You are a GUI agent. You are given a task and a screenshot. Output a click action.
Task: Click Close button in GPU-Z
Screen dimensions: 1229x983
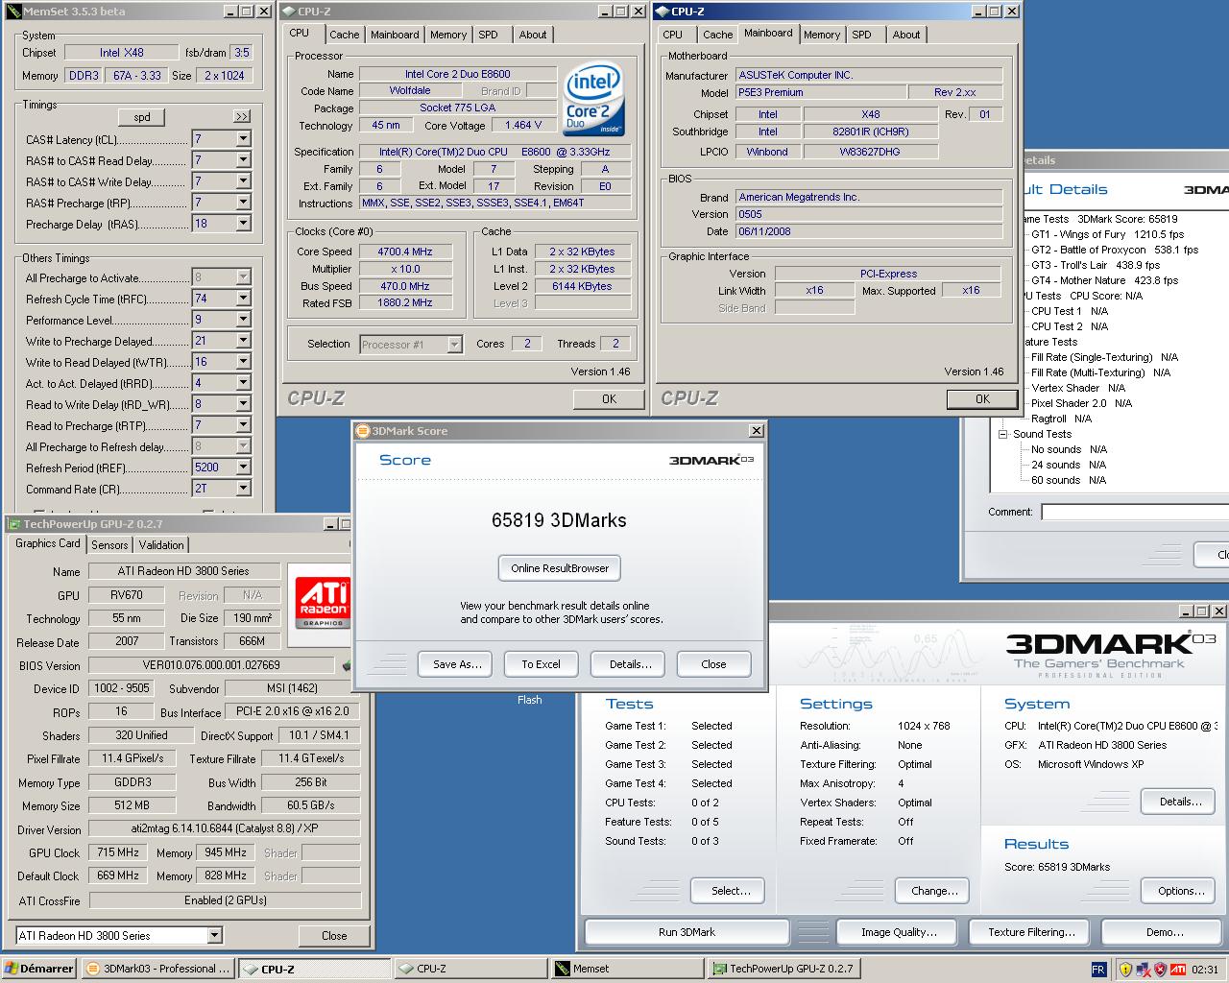334,935
